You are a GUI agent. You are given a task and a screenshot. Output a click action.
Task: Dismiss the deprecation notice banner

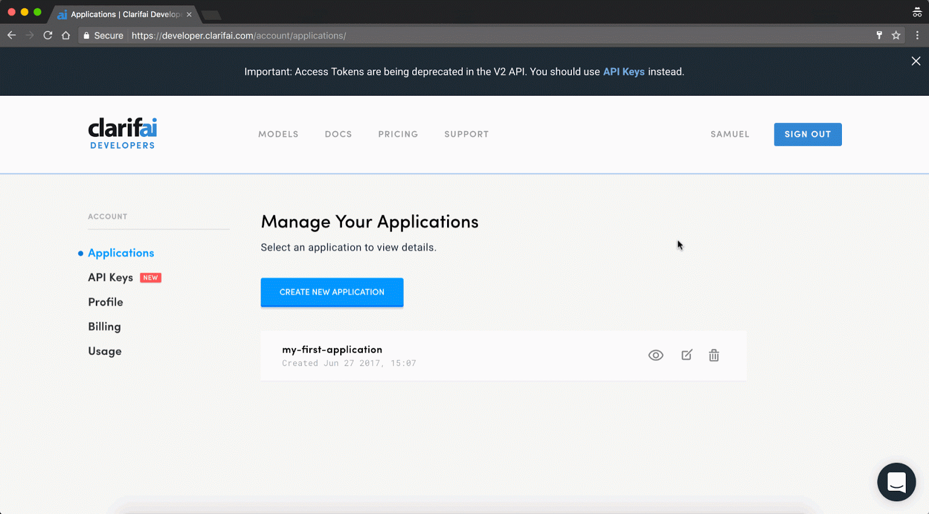tap(916, 61)
